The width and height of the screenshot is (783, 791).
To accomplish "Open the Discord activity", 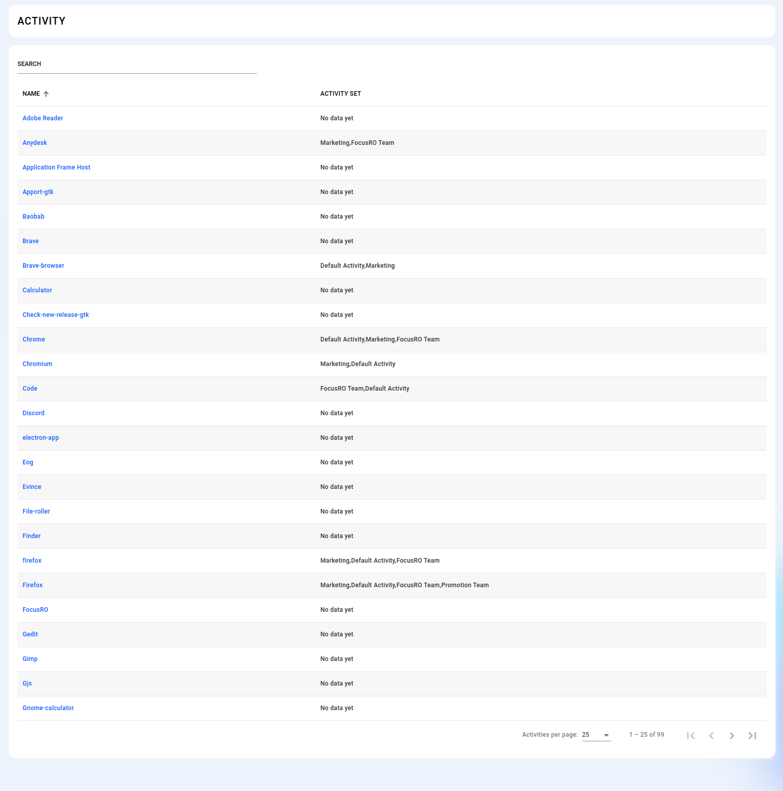I will coord(33,413).
